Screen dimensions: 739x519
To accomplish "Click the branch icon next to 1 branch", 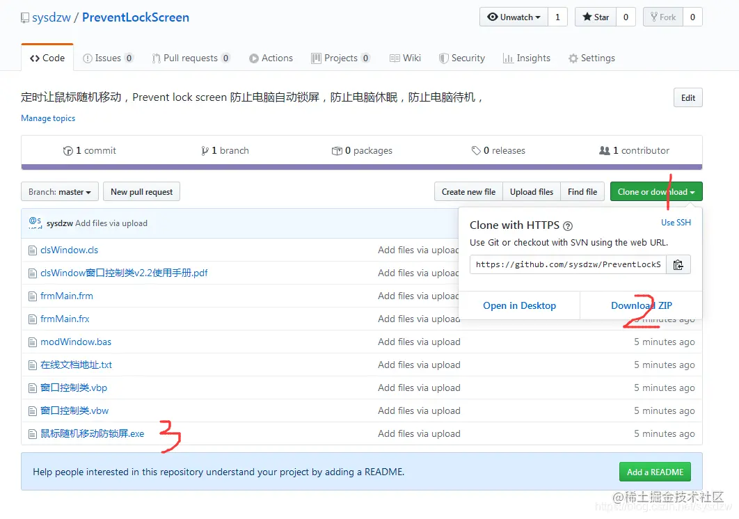I will click(x=205, y=150).
